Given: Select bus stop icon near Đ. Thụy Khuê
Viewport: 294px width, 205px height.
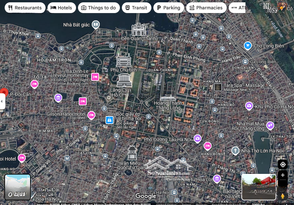Looking at the screenshot, I should [x=38, y=36].
